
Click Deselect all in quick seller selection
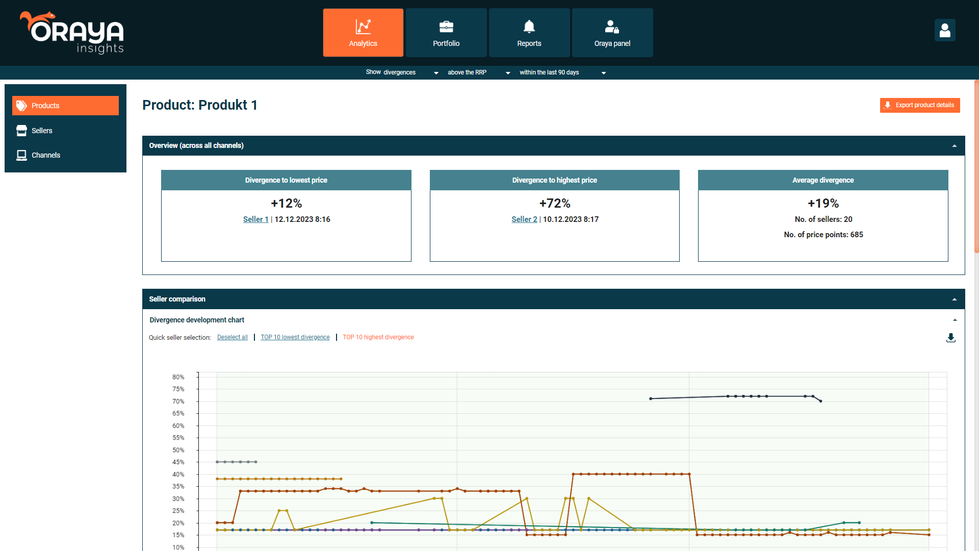pyautogui.click(x=232, y=337)
